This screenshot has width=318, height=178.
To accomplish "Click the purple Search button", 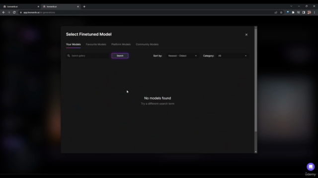I will pyautogui.click(x=120, y=56).
